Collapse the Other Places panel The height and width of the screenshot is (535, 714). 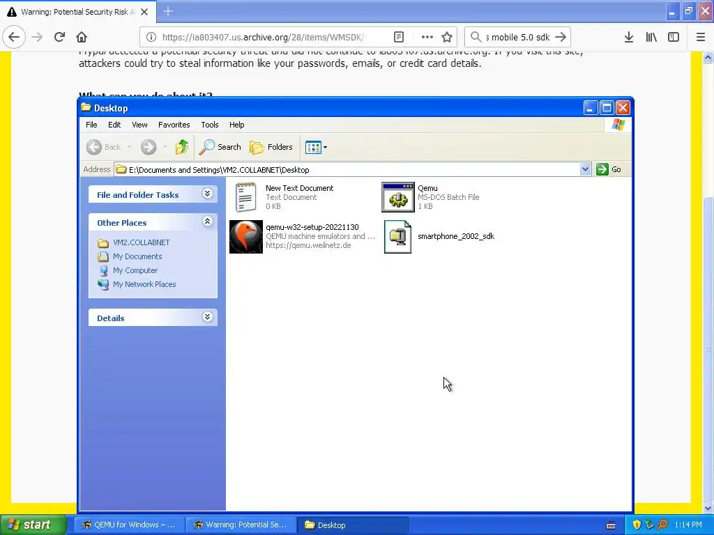(207, 222)
